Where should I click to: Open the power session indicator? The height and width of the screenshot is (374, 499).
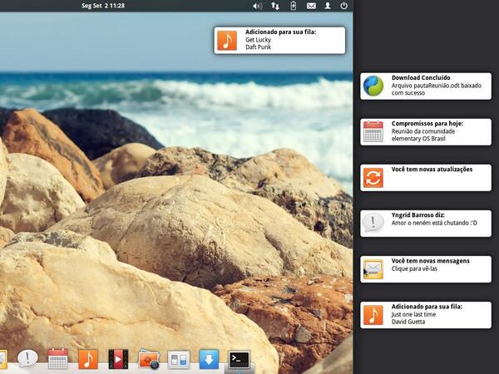[343, 6]
